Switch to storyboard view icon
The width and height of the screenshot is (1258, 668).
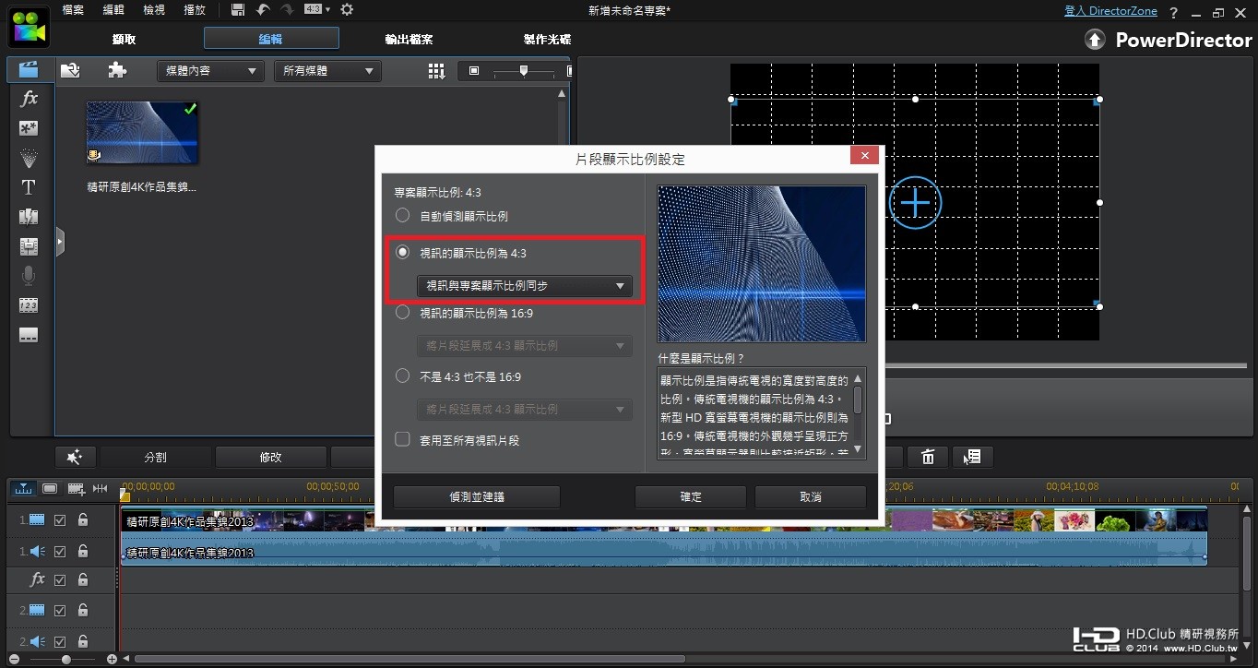click(50, 488)
